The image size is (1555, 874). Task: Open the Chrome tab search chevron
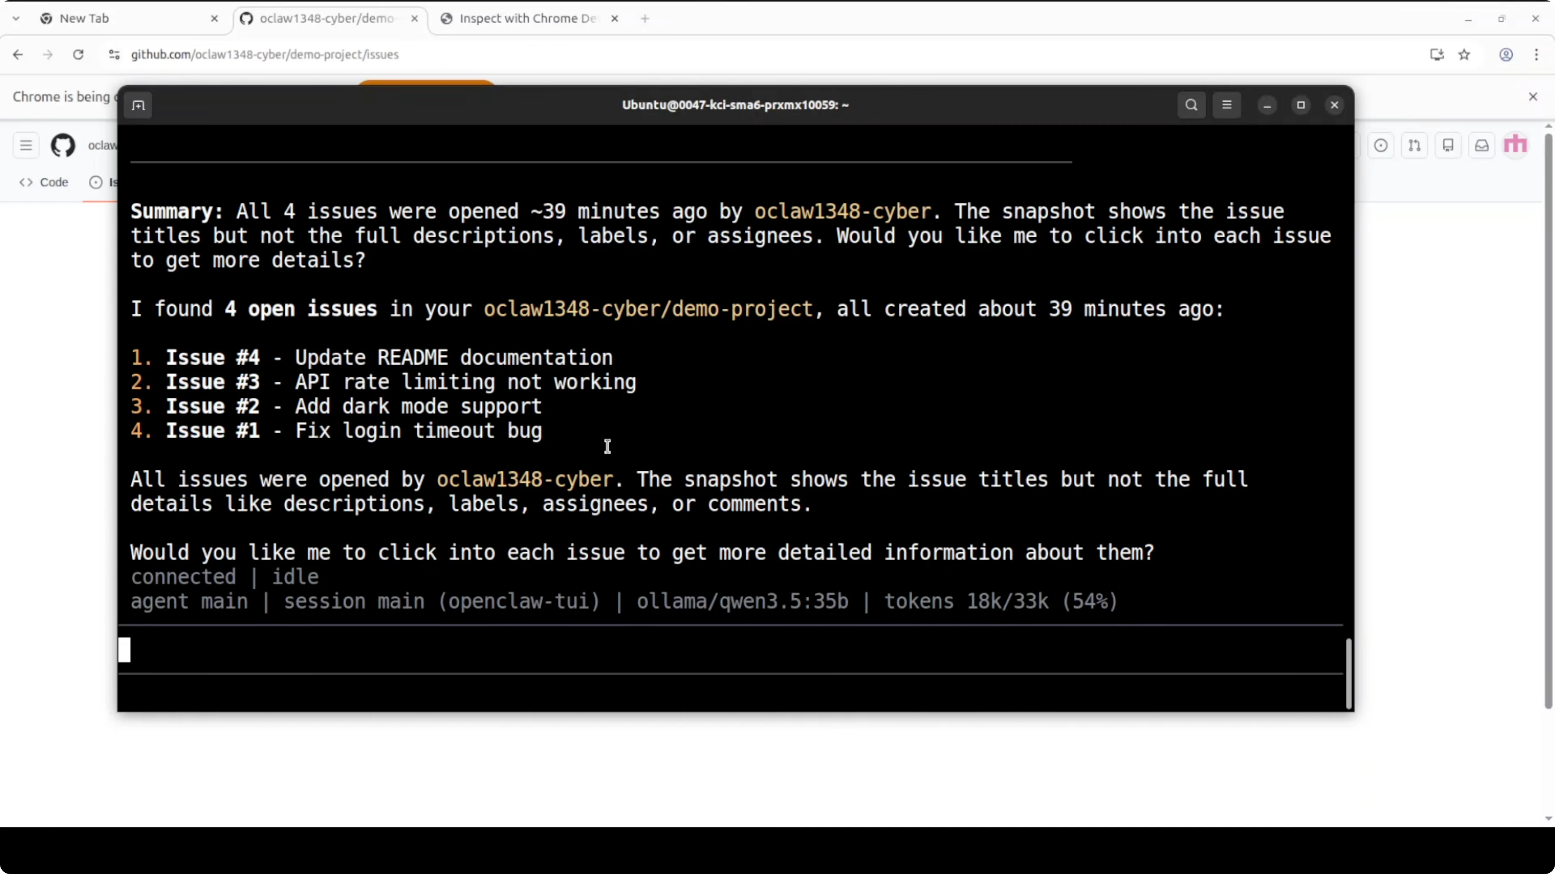click(x=16, y=18)
